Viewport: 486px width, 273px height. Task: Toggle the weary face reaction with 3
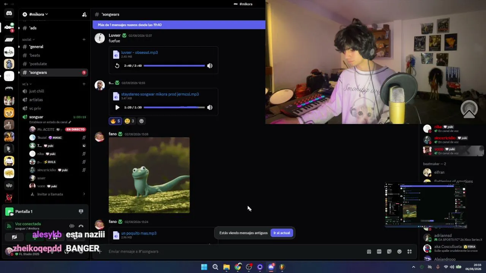coord(129,121)
